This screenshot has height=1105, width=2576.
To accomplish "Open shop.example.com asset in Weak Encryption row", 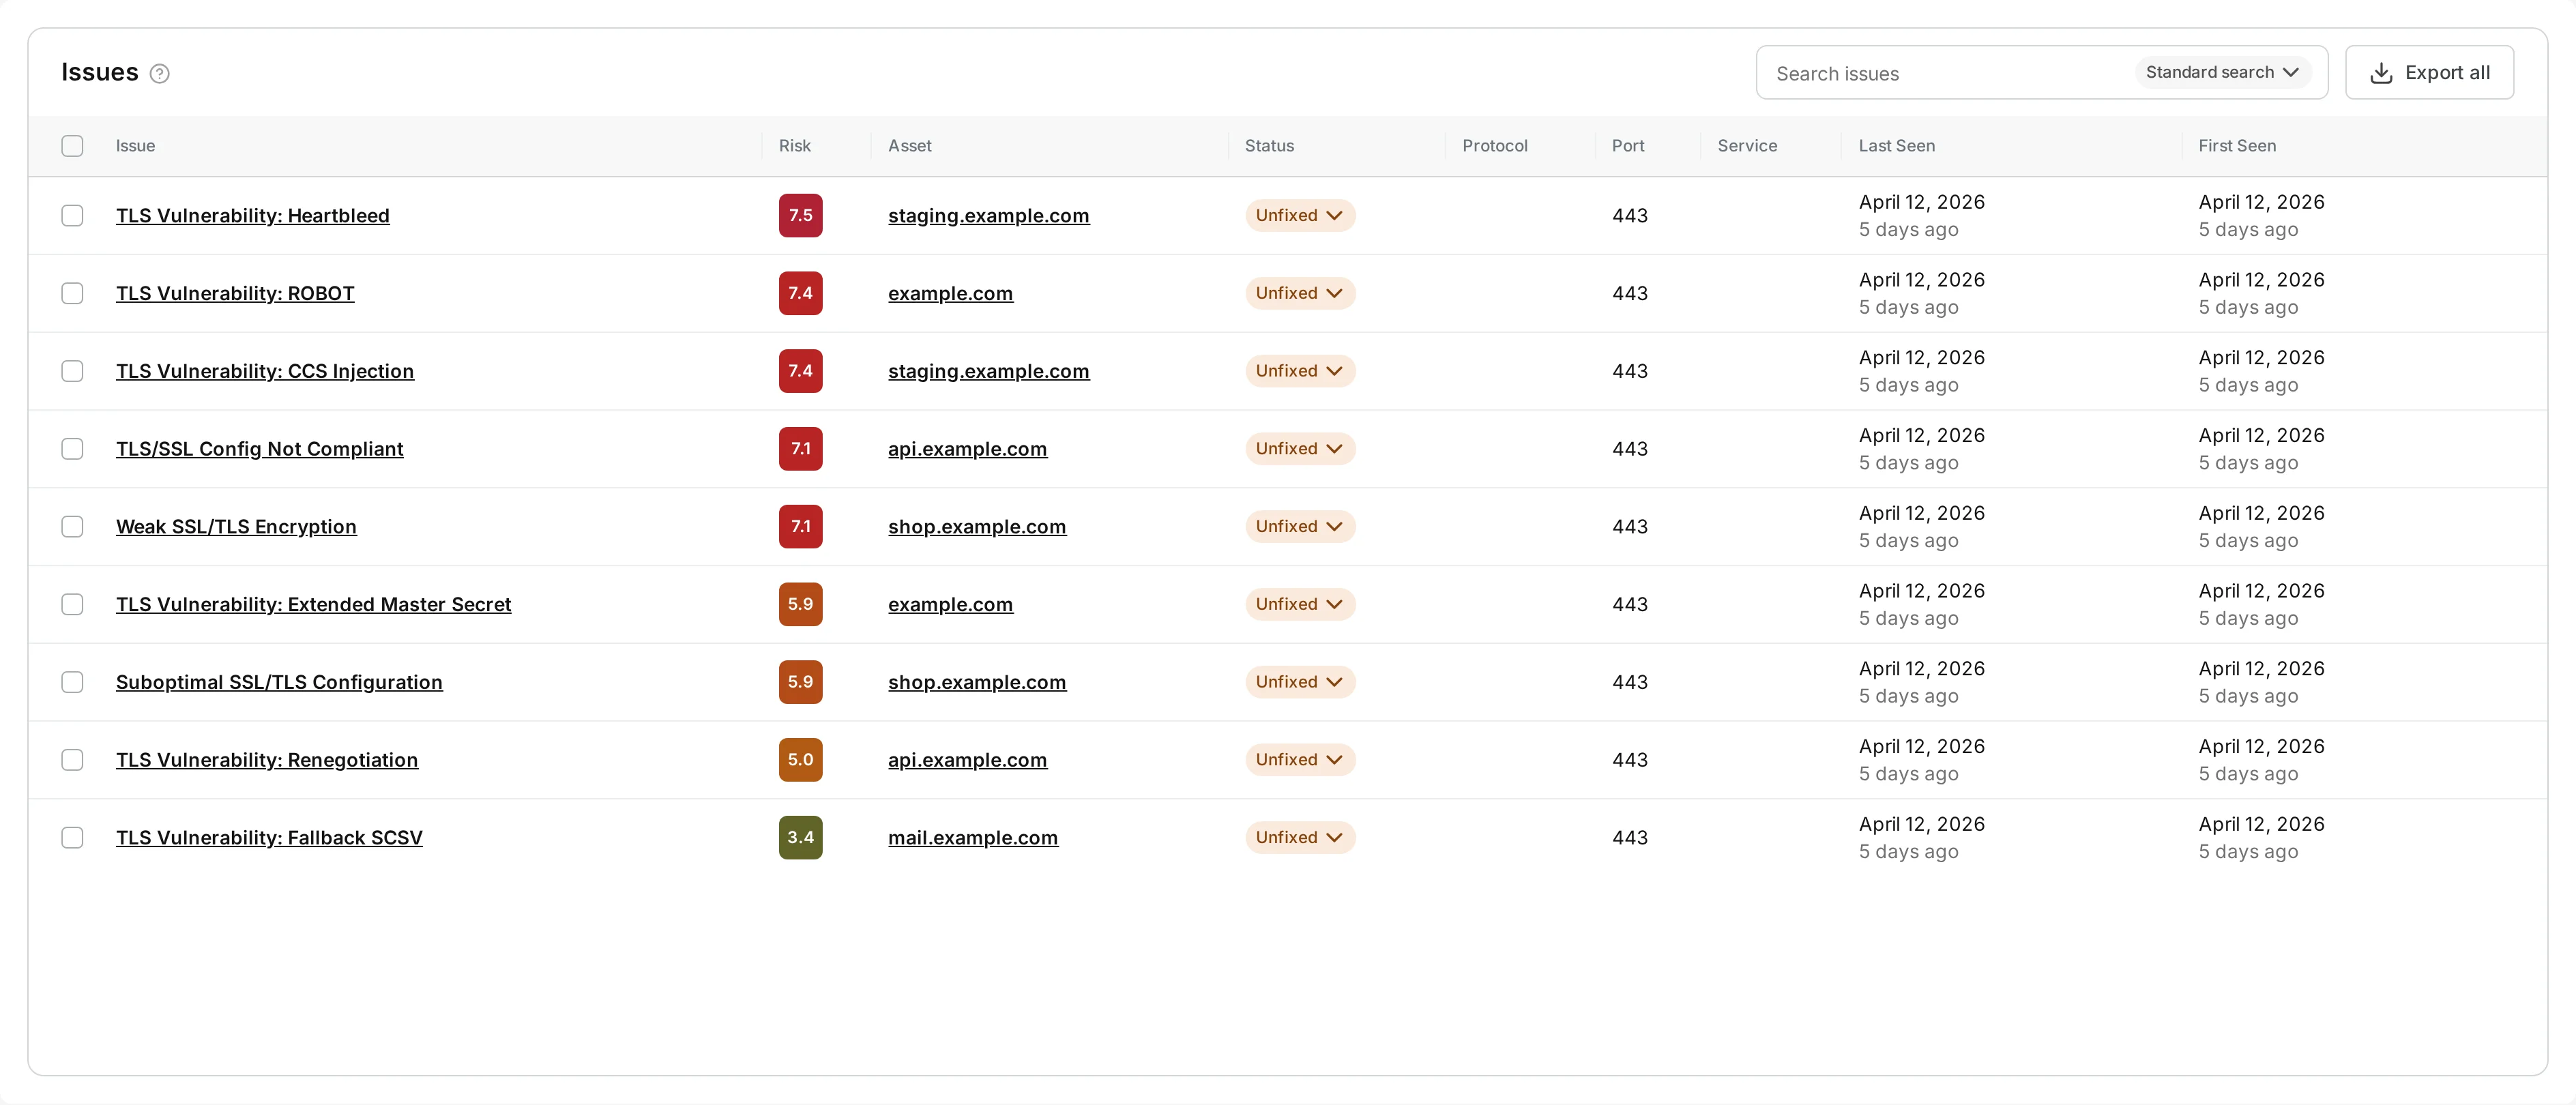I will [x=976, y=527].
